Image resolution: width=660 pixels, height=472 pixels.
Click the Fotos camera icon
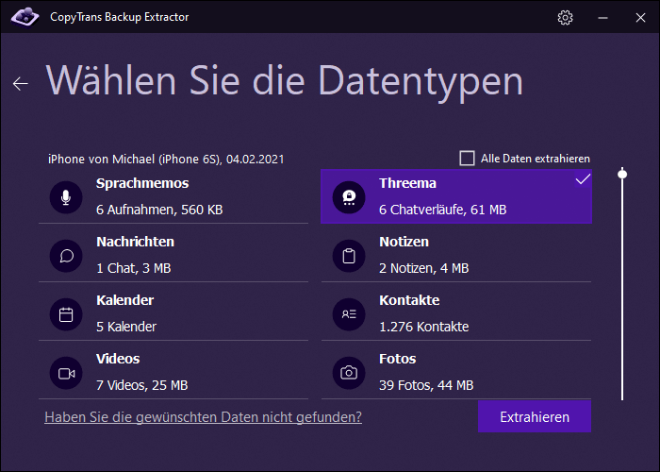(349, 373)
